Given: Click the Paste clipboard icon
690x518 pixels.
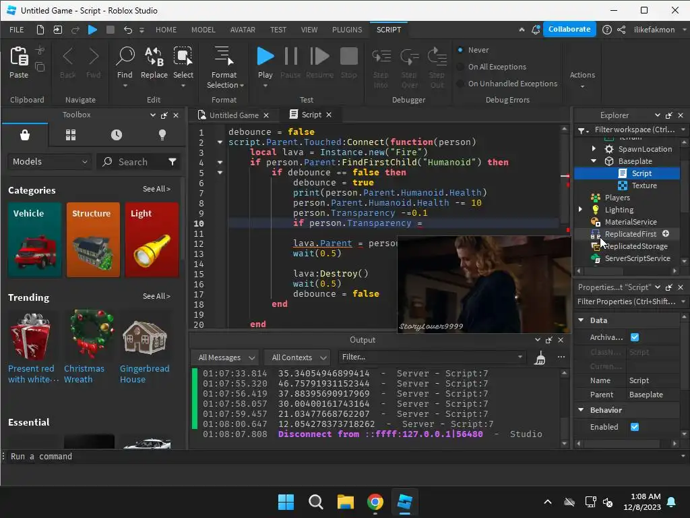Looking at the screenshot, I should pos(19,57).
